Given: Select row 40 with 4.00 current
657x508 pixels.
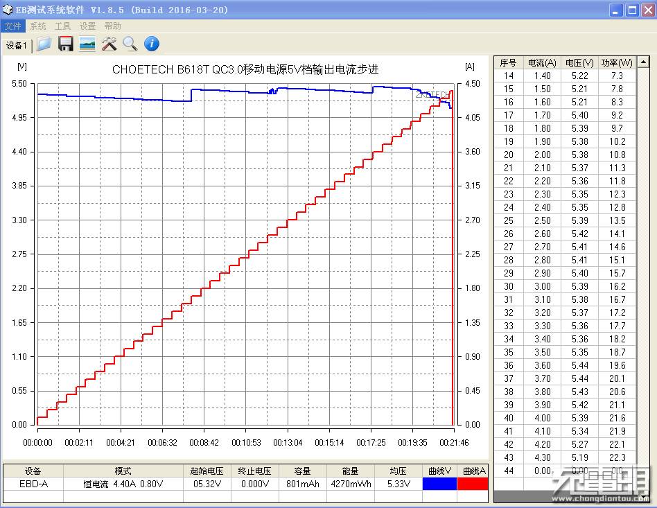Looking at the screenshot, I should [565, 418].
